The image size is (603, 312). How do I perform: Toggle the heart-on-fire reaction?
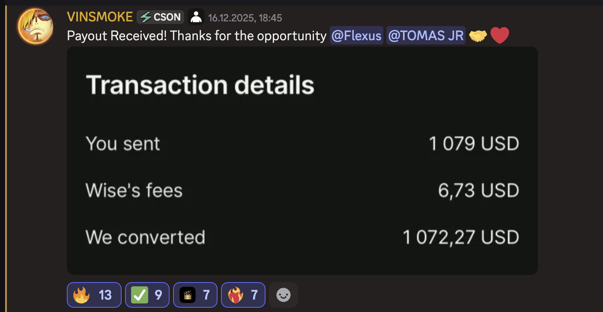[x=243, y=294]
